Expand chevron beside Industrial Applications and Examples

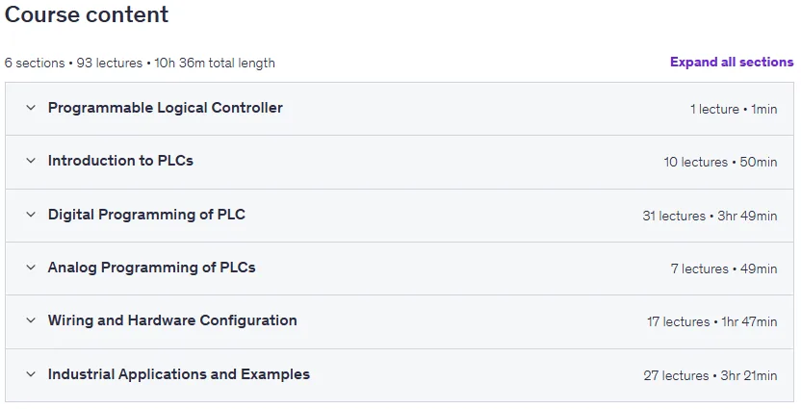(31, 374)
